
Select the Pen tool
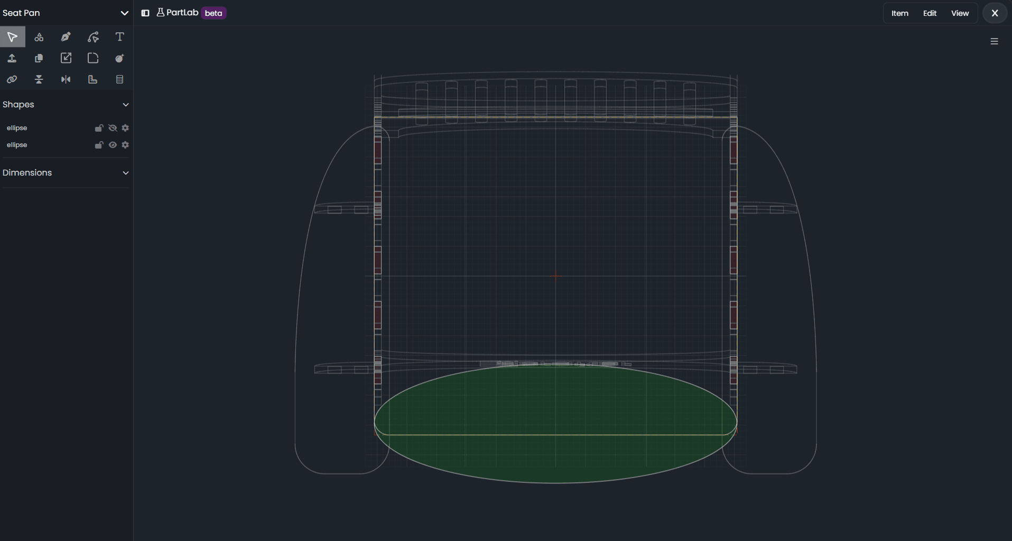[x=66, y=37]
